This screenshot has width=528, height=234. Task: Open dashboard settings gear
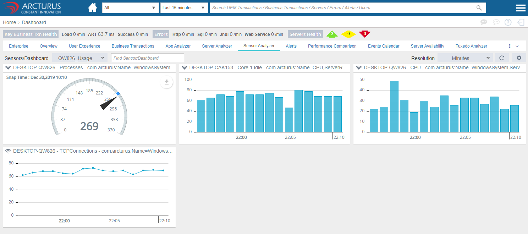pos(519,58)
